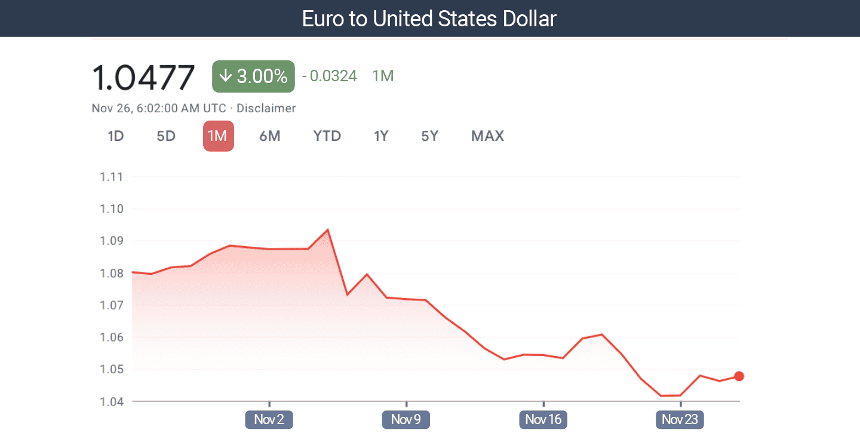View the 5Y price history
The width and height of the screenshot is (860, 448).
[x=430, y=136]
